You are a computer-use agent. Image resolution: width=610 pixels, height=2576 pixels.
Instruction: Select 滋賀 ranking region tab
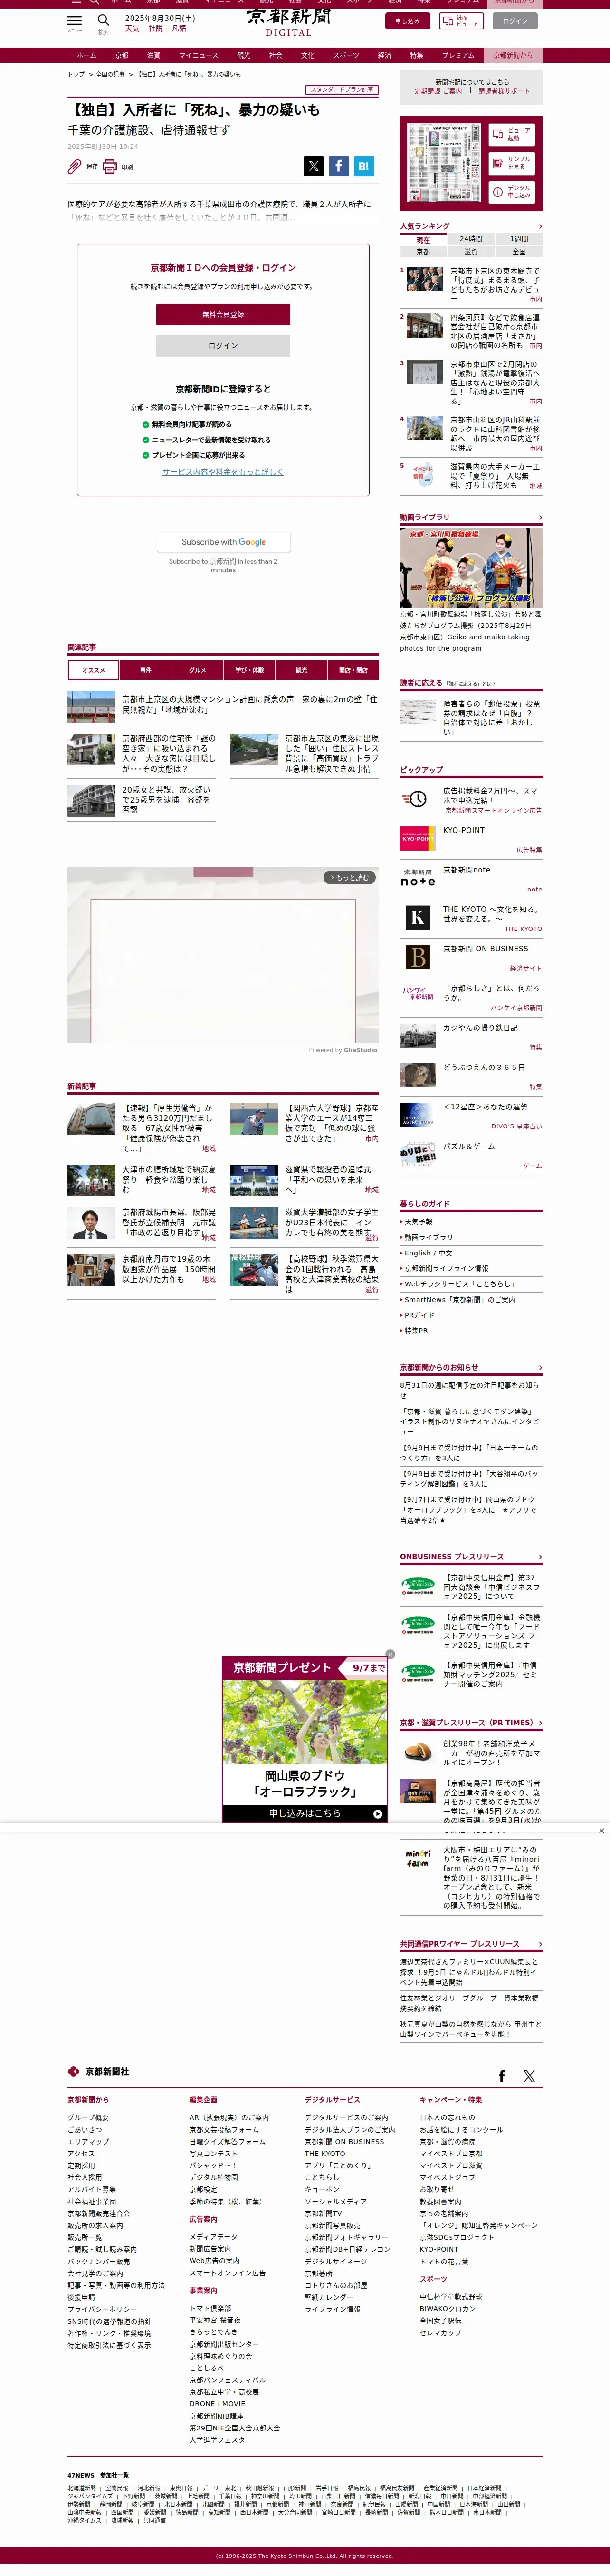471,252
